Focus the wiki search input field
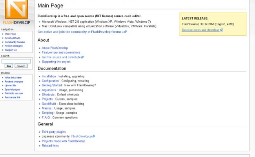Image resolution: width=255 pixels, height=157 pixels. [16, 61]
